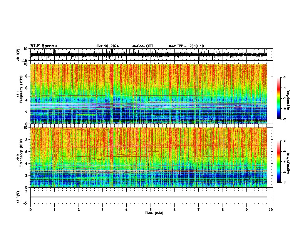Click the "ch.3(V)" axis label

(18, 197)
